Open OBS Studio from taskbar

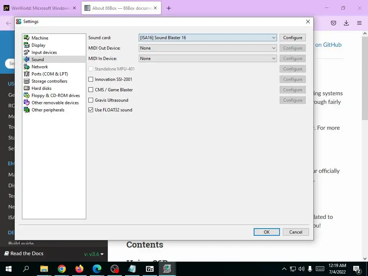[115, 269]
